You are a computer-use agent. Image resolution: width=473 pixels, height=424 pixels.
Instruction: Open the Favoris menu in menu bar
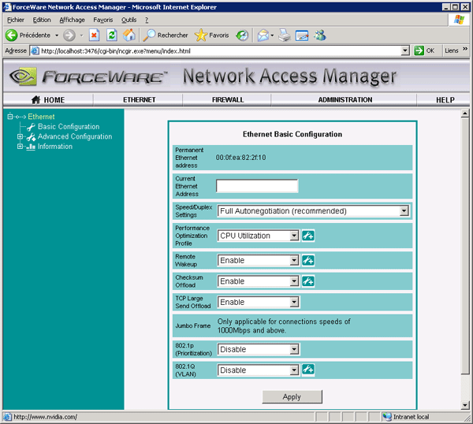(x=102, y=20)
